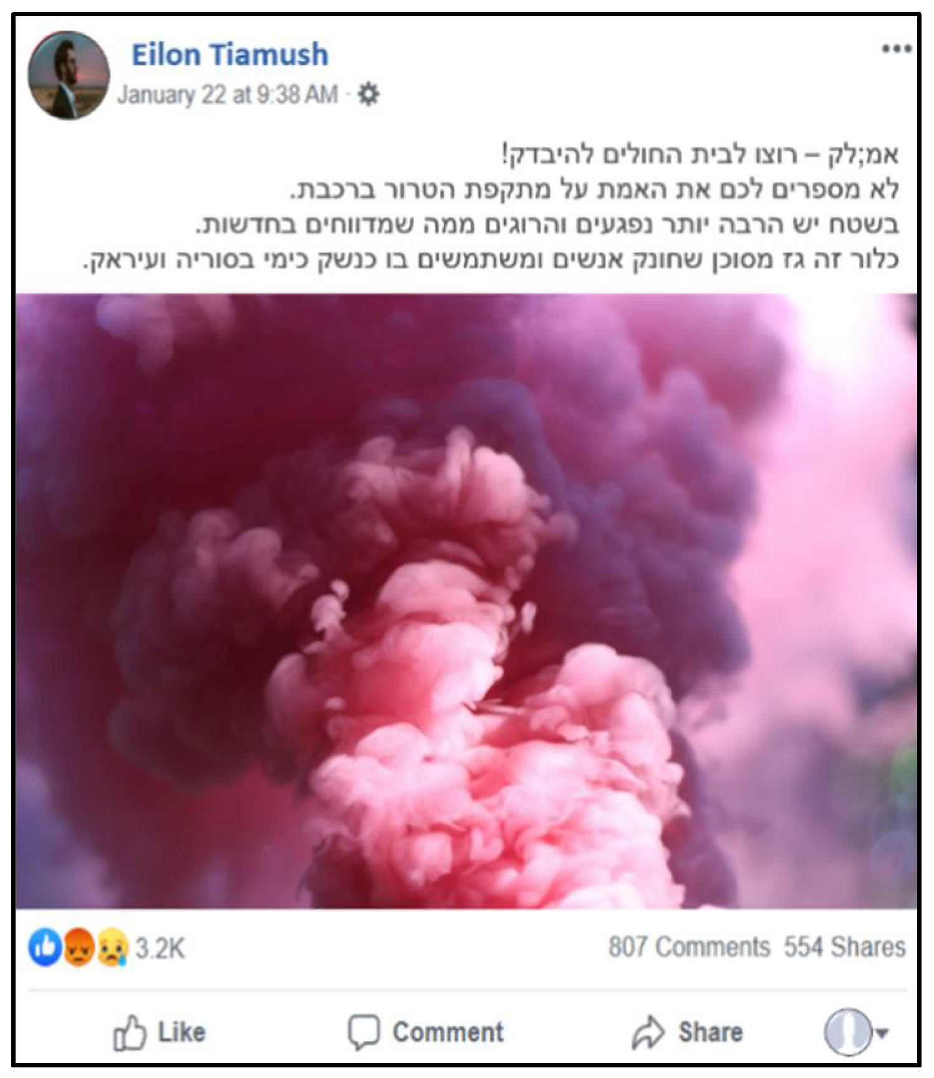View the 554 Shares list
Image resolution: width=934 pixels, height=1078 pixels.
click(845, 947)
